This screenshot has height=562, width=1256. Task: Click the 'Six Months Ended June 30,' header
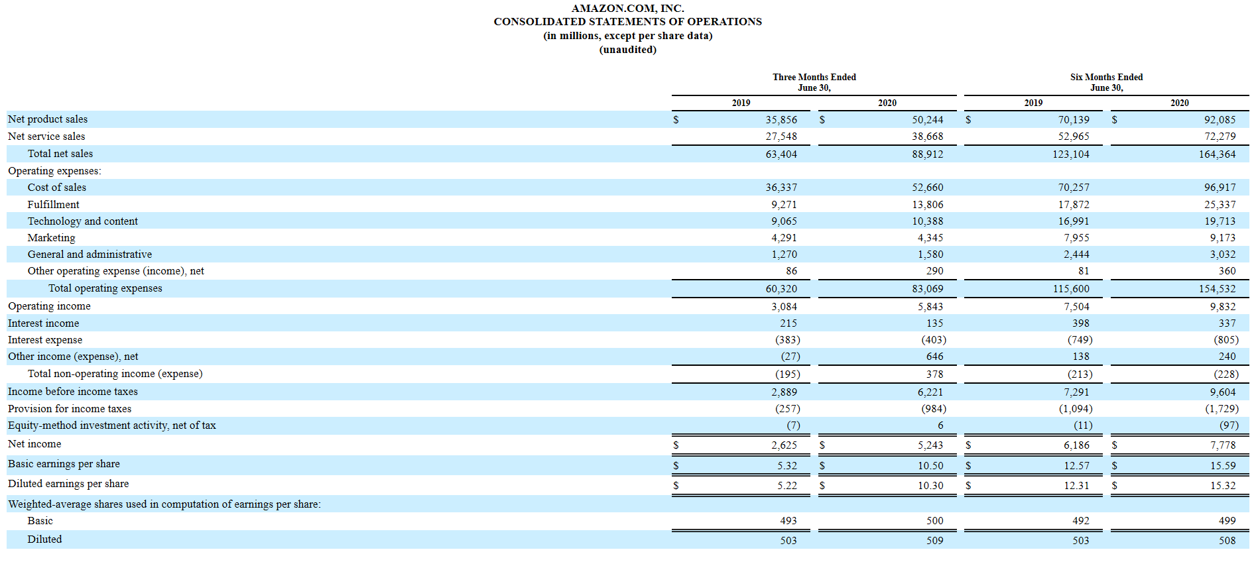pyautogui.click(x=1106, y=82)
